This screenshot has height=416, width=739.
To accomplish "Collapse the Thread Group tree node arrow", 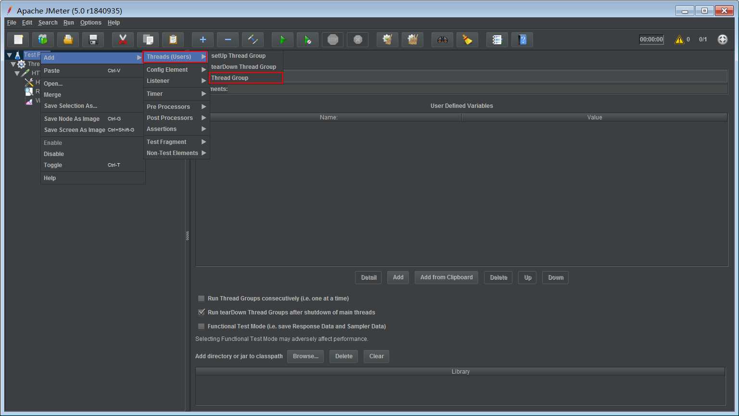I will click(13, 64).
